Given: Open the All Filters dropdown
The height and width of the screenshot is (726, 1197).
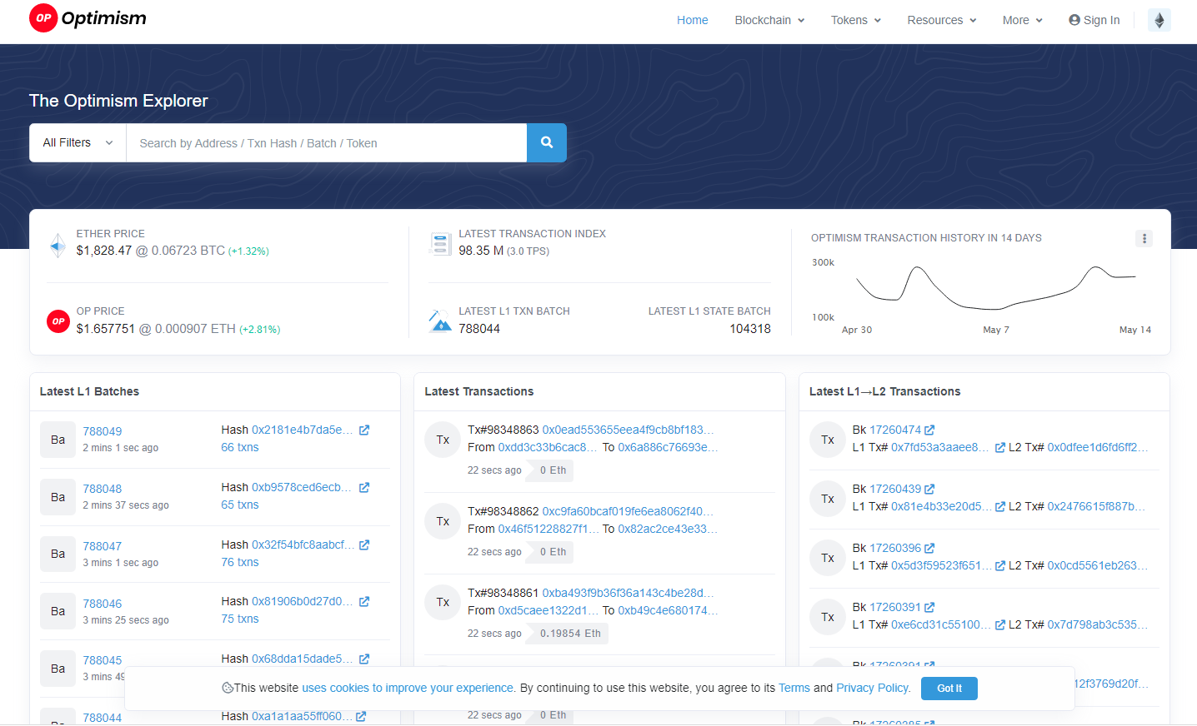Looking at the screenshot, I should tap(77, 142).
